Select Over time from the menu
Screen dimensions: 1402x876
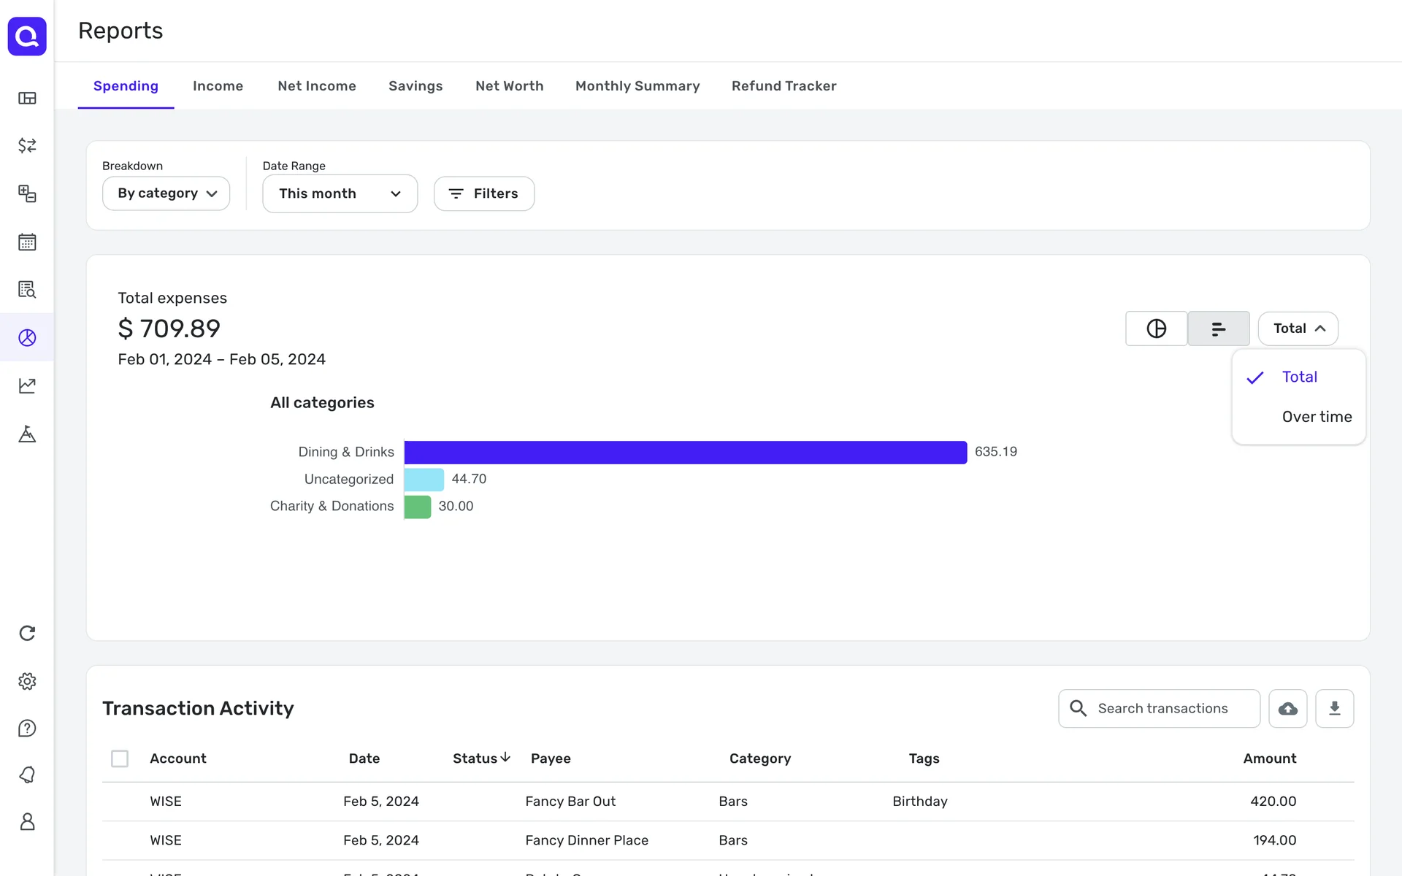coord(1317,417)
